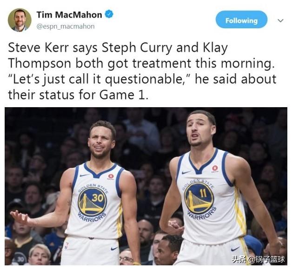Open Tim MacMahon's profile avatar
The height and width of the screenshot is (270, 292).
click(x=20, y=20)
